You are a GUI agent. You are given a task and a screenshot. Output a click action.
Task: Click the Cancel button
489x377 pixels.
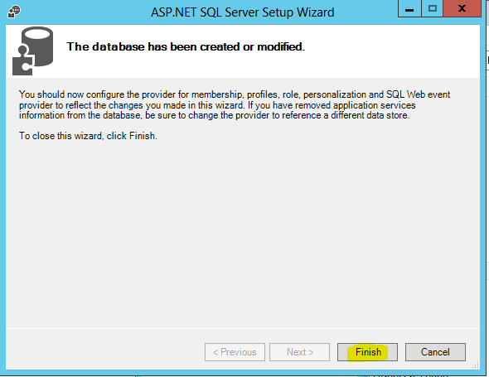click(435, 352)
